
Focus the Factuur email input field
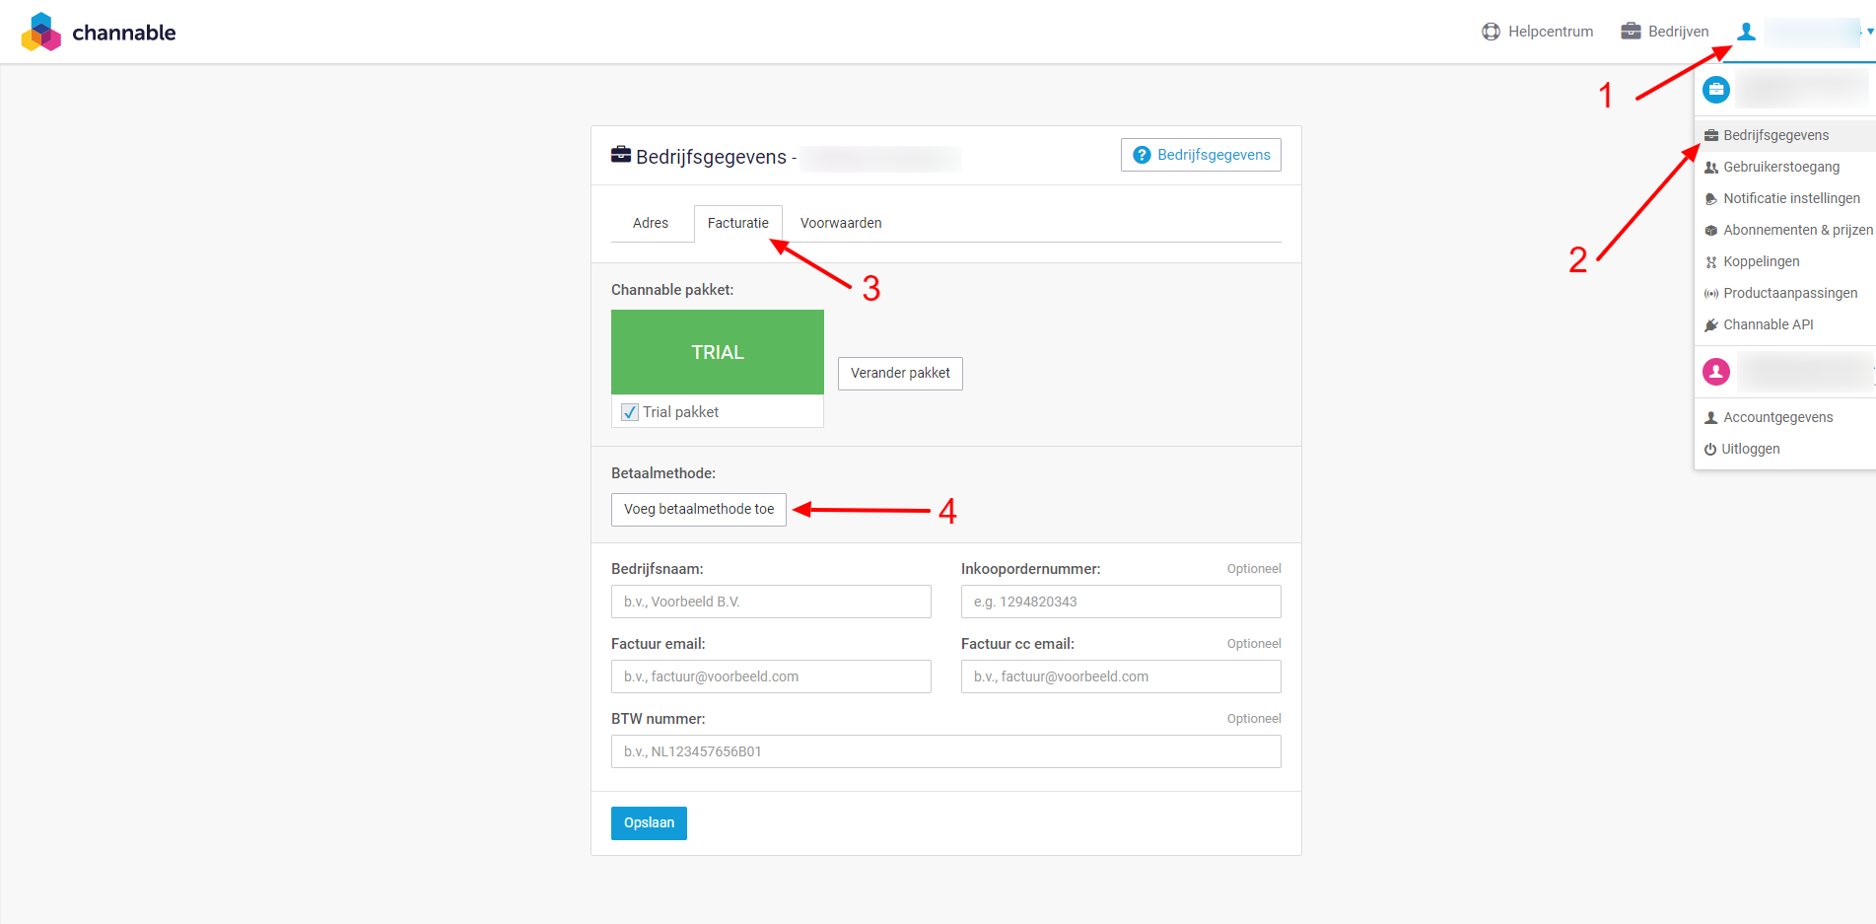pos(771,676)
